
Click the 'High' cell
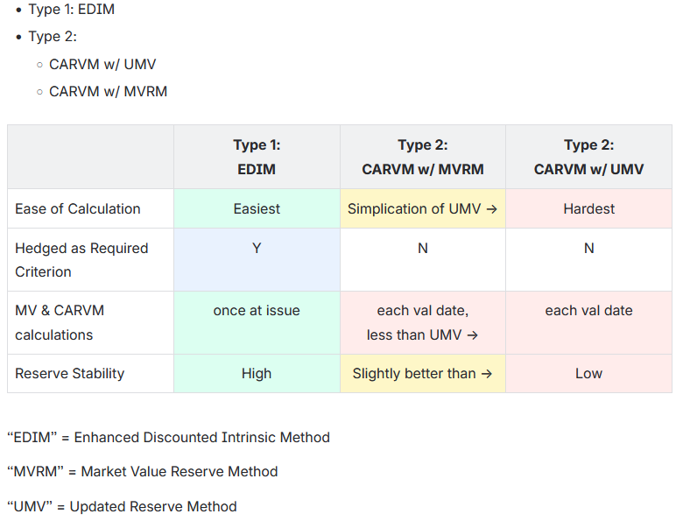tap(257, 373)
